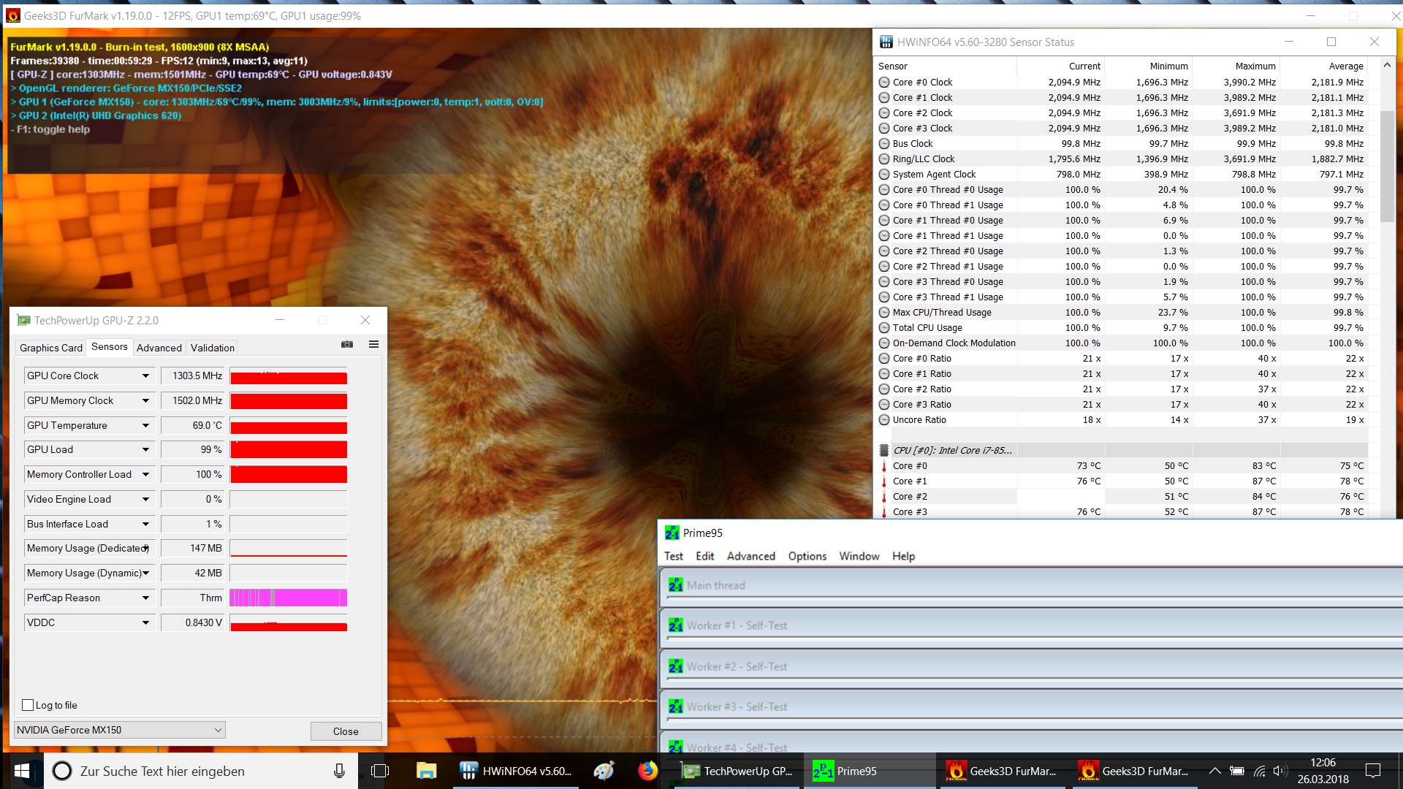
Task: Open the Prime95 Advanced menu
Action: point(750,556)
